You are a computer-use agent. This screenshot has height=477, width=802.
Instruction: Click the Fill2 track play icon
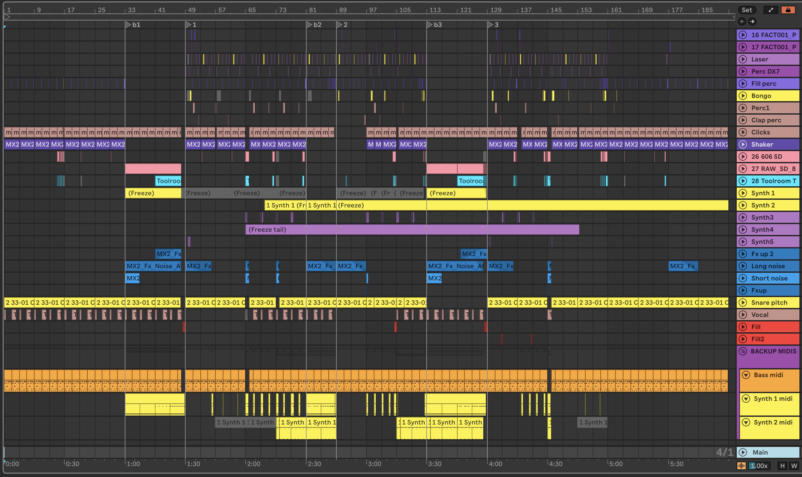743,339
